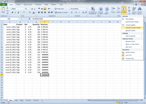This screenshot has width=146, height=104.
Task: Click the formula bar with SUM formula
Action: [76, 19]
